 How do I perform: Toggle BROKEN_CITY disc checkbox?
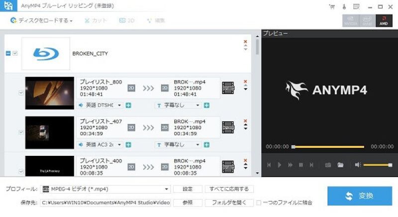pyautogui.click(x=15, y=53)
